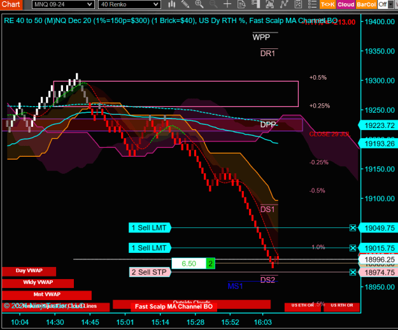Click the DPP pivot label

coord(269,124)
